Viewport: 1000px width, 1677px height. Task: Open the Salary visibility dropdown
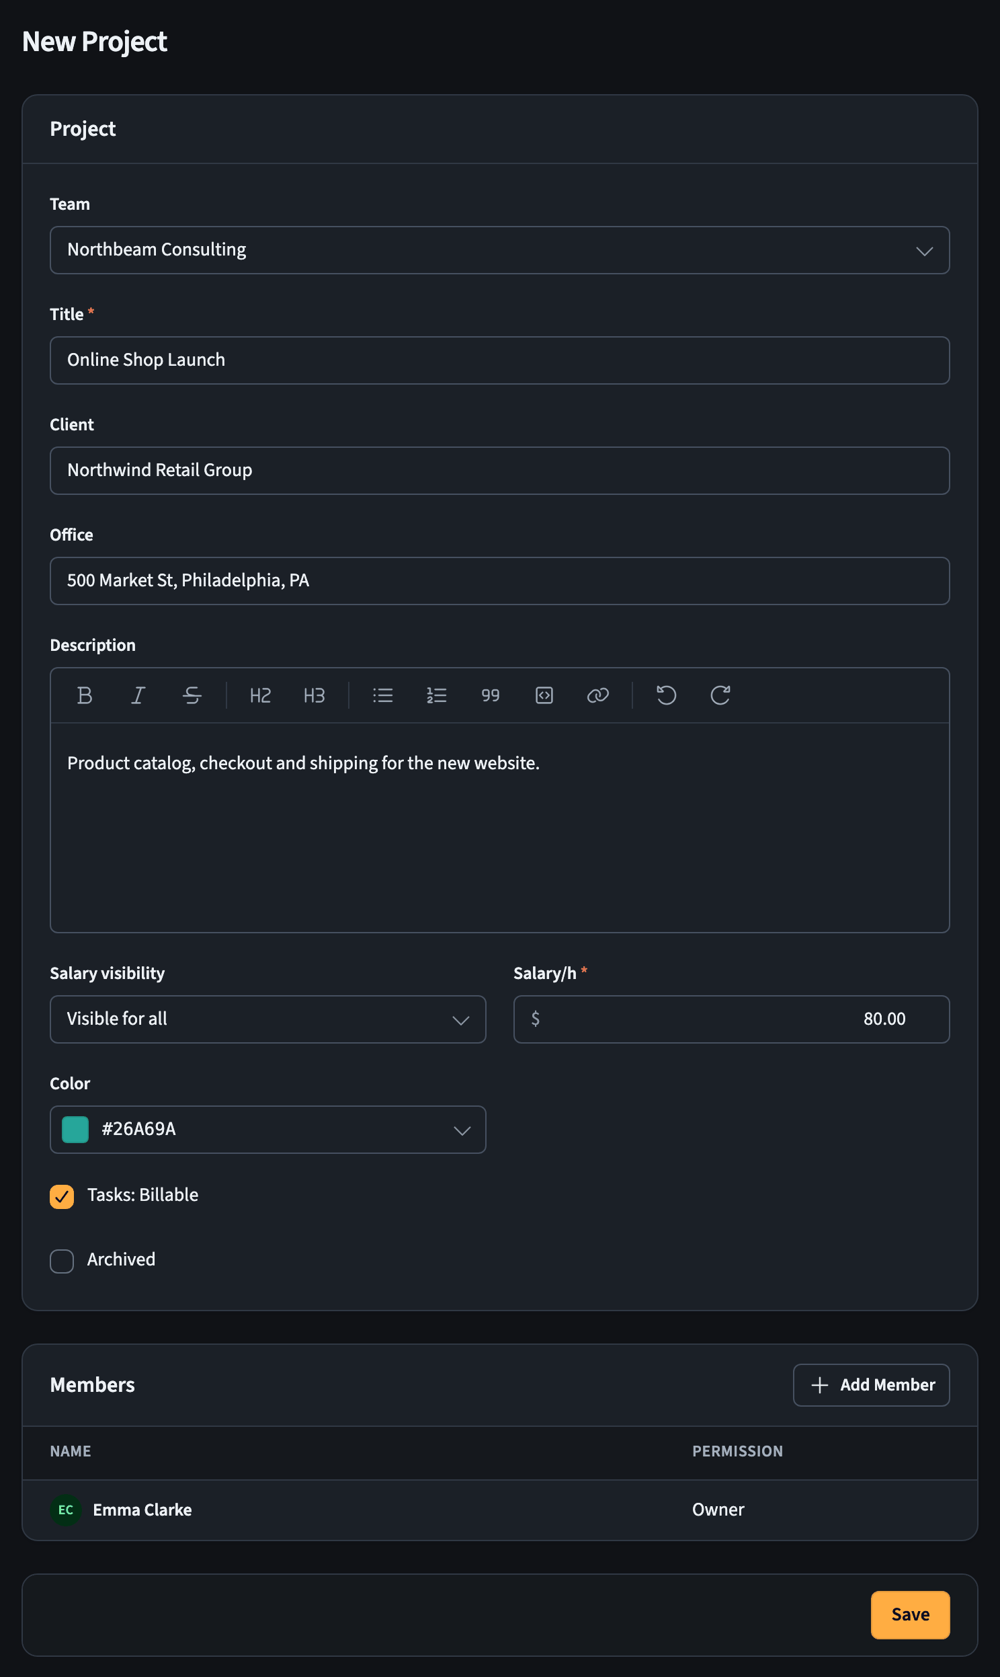[268, 1019]
